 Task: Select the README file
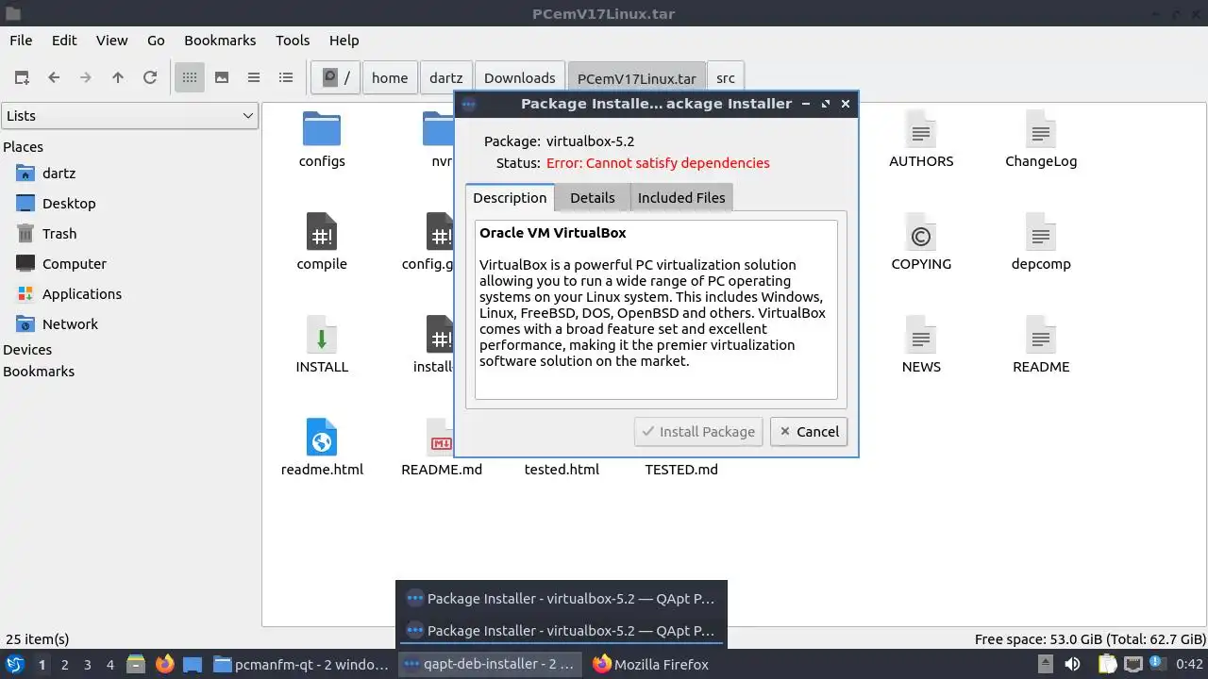1041,345
